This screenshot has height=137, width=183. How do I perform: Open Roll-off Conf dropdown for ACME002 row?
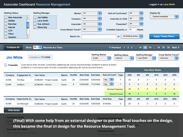(108, 84)
